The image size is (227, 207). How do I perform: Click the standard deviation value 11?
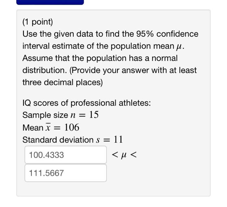pos(118,140)
